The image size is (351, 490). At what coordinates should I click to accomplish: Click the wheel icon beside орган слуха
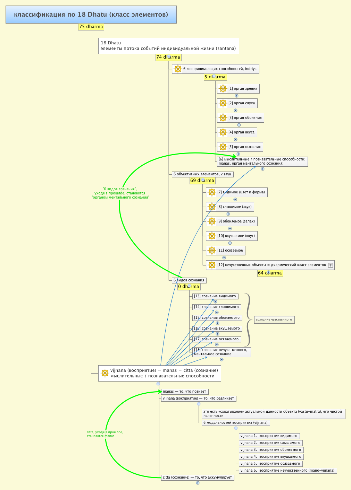[x=223, y=103]
